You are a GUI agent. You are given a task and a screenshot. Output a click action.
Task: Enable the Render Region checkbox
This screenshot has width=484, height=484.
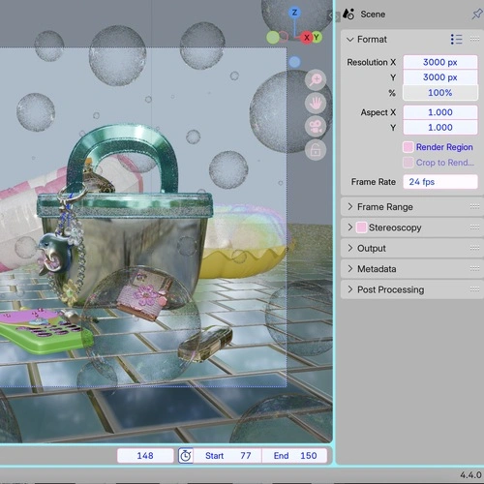tap(408, 147)
